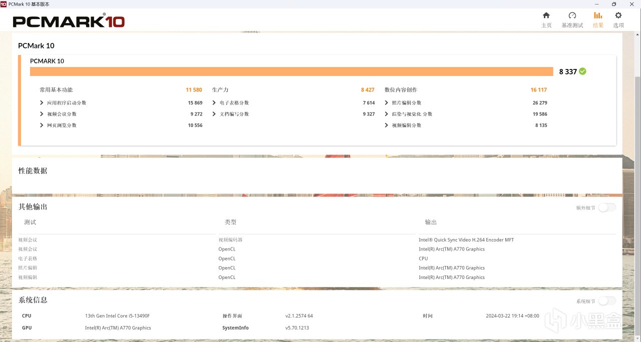The height and width of the screenshot is (342, 641).
Task: Click the timestamp 2024-03-22 19:14 +08:00
Action: [x=512, y=316]
